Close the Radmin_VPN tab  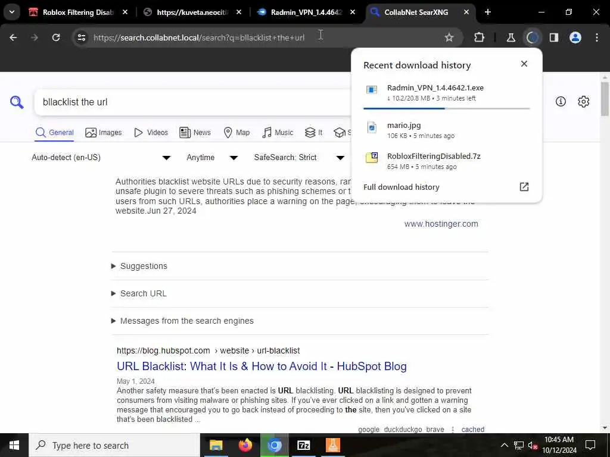353,12
